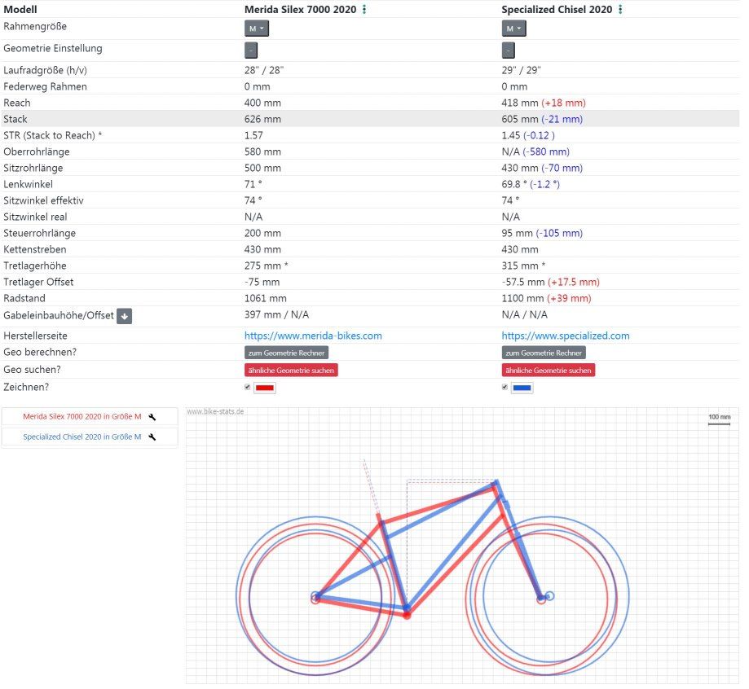Toggle the Zeichnen checkbox for Specialized Chisel
The image size is (749, 689).
click(505, 388)
